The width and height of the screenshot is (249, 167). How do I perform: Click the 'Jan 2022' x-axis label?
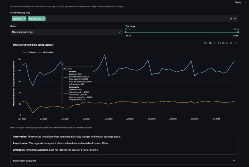click(108, 119)
